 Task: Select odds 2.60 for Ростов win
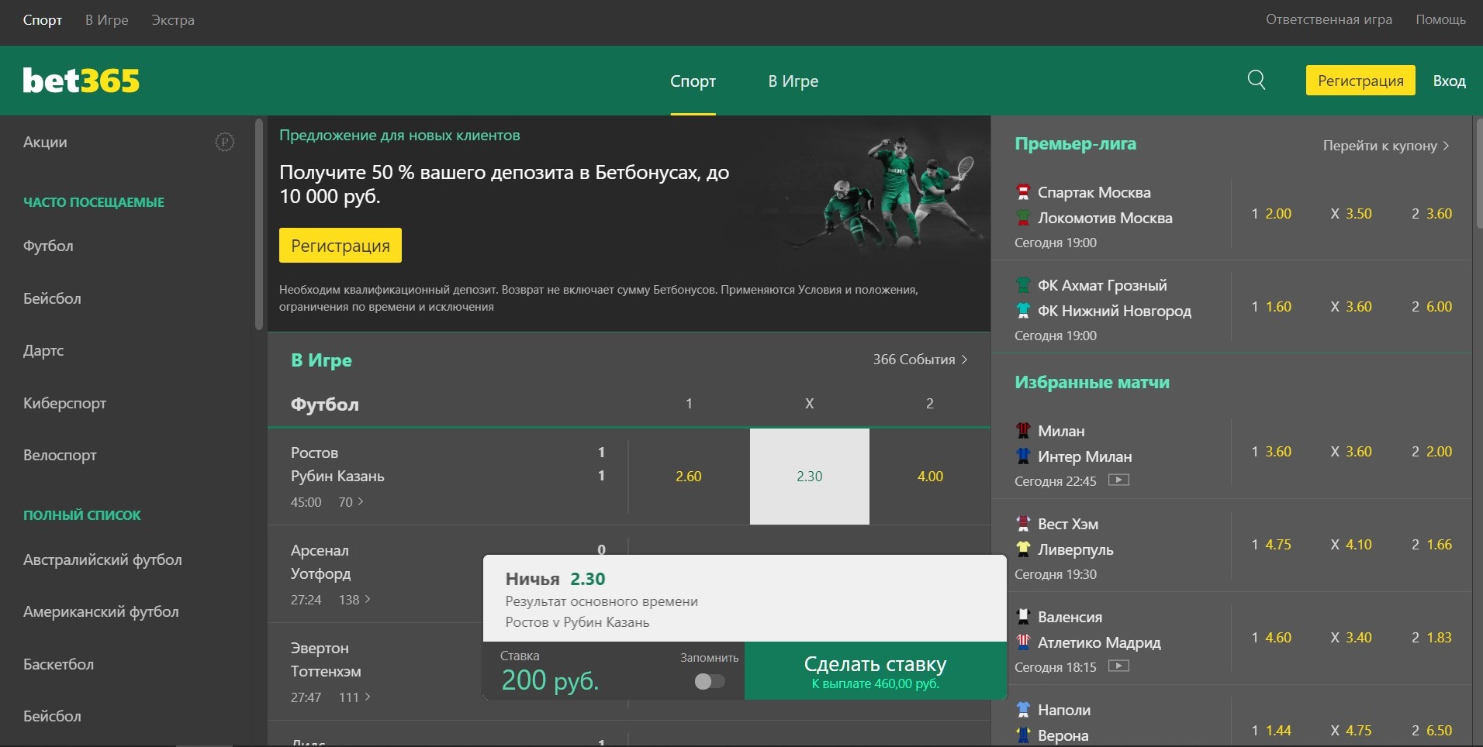[689, 477]
